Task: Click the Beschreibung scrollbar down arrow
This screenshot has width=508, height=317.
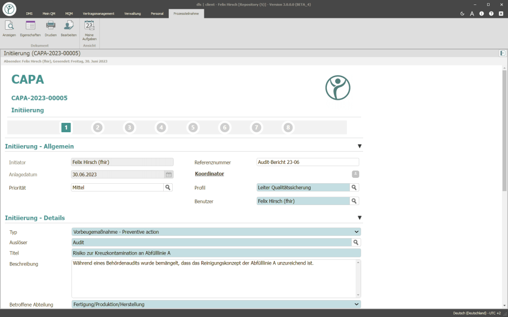Action: point(358,295)
